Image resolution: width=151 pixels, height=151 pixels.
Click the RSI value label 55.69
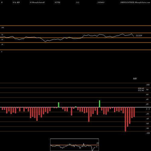pyautogui.click(x=139, y=36)
